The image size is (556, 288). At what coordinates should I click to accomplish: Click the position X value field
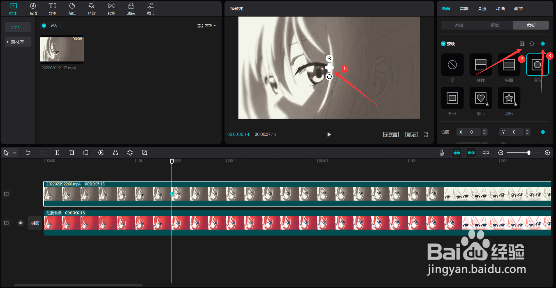pos(469,132)
